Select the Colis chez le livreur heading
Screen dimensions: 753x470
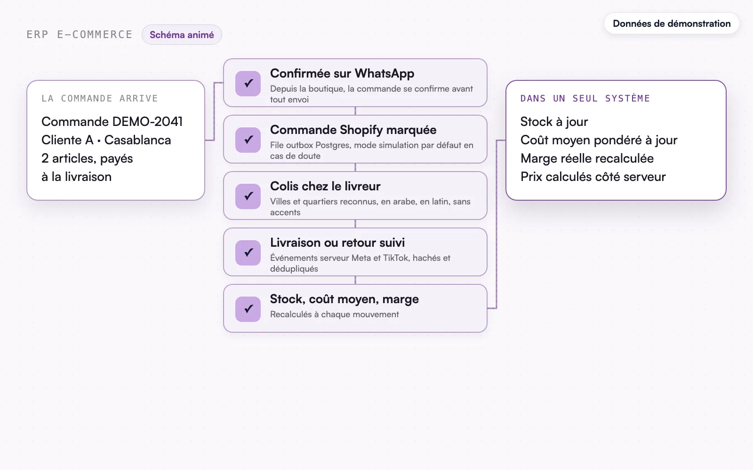pos(325,186)
